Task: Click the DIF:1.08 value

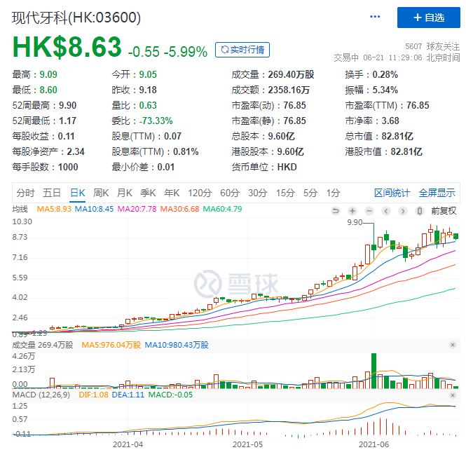Action: 93,395
